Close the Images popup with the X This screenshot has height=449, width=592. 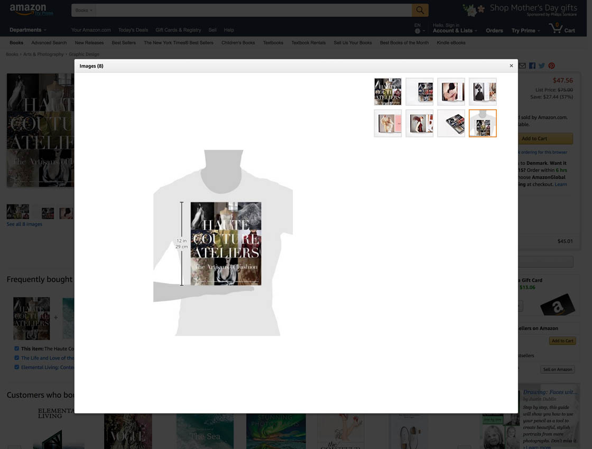[511, 66]
